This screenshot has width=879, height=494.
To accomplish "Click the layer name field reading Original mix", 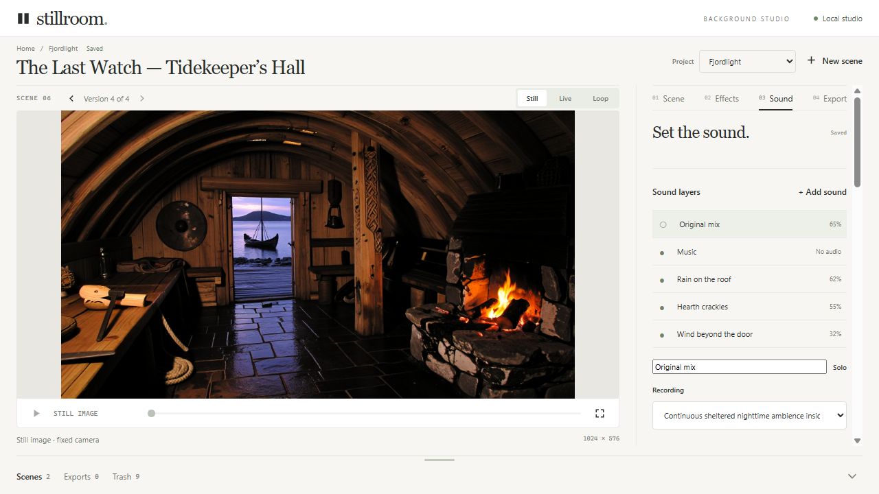I will (739, 367).
